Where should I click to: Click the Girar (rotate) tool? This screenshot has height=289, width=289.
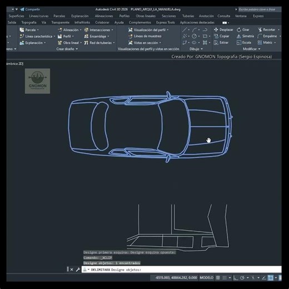pos(243,29)
